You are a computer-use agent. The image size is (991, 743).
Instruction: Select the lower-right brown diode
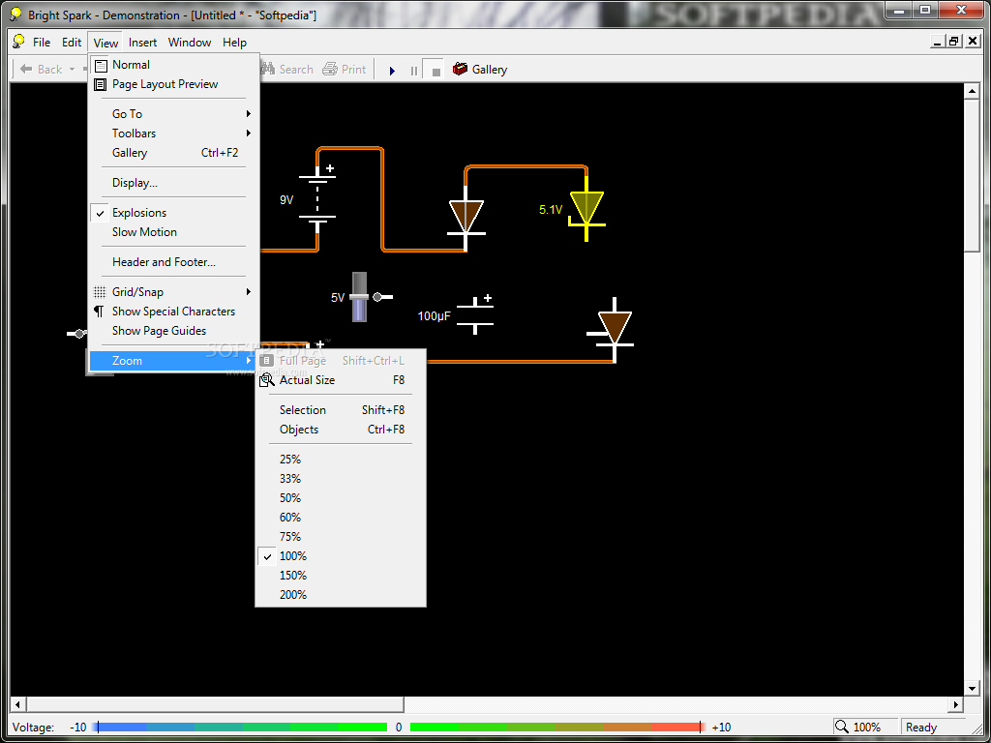(615, 329)
